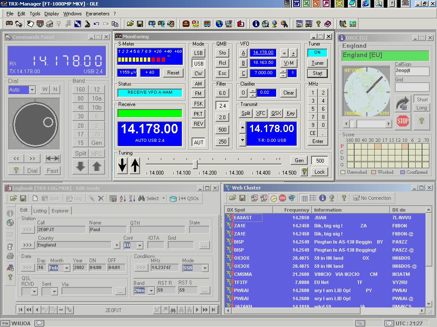Go to first record in Logbook navigation
The height and width of the screenshot is (327, 437).
(x=20, y=310)
